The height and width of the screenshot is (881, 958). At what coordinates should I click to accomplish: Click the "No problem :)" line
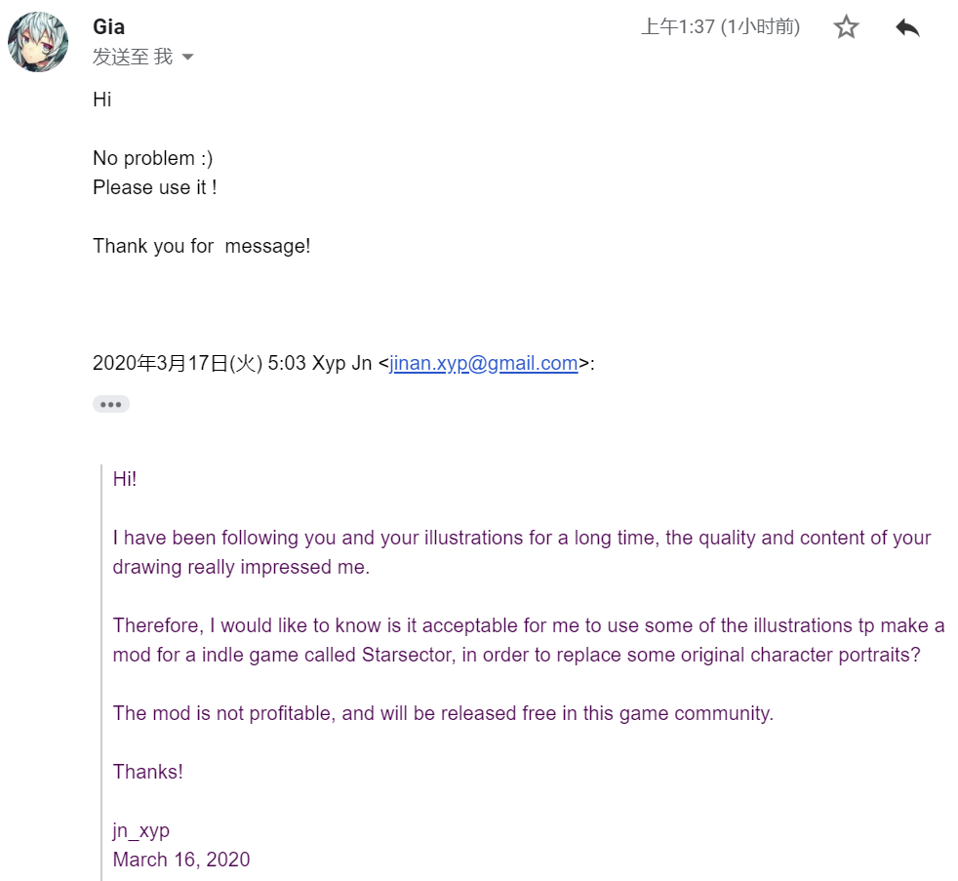152,158
